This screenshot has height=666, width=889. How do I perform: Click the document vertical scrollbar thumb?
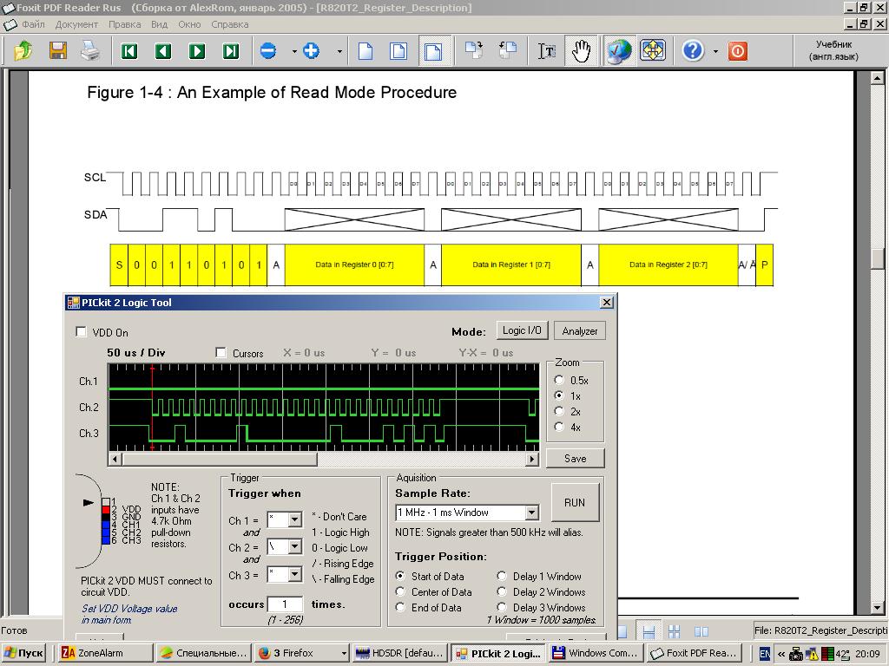[877, 258]
